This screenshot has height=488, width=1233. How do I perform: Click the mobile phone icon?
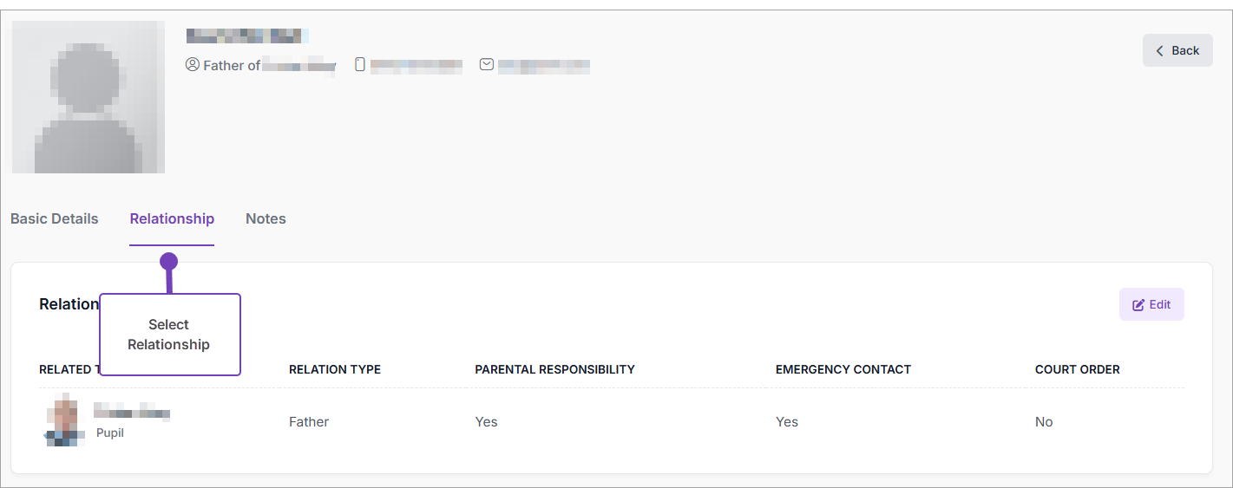[361, 64]
